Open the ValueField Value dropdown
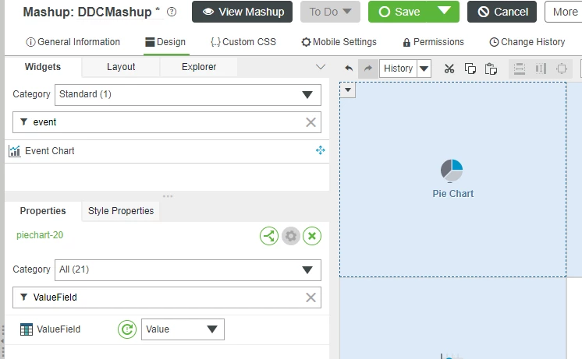The height and width of the screenshot is (359, 582). pos(183,329)
